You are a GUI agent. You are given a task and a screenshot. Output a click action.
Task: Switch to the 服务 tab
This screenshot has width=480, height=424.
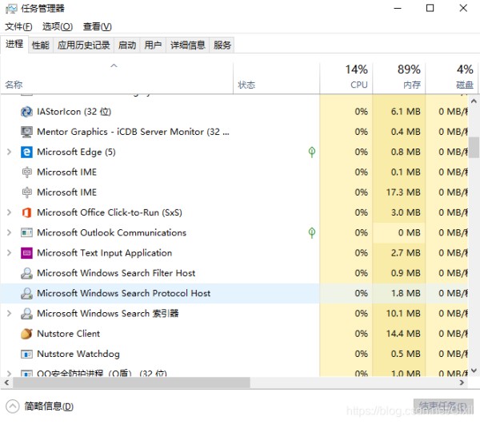point(222,46)
